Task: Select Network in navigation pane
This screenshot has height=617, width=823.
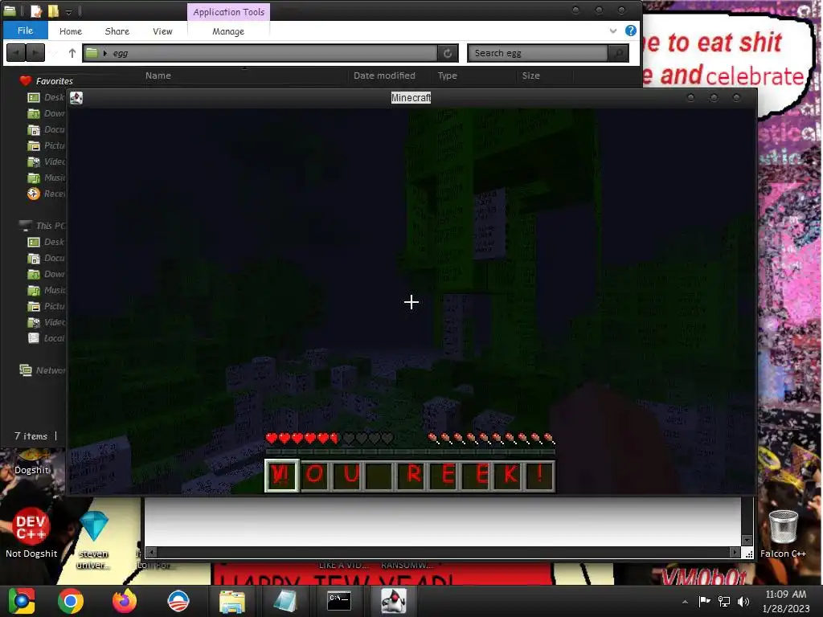Action: pyautogui.click(x=43, y=370)
